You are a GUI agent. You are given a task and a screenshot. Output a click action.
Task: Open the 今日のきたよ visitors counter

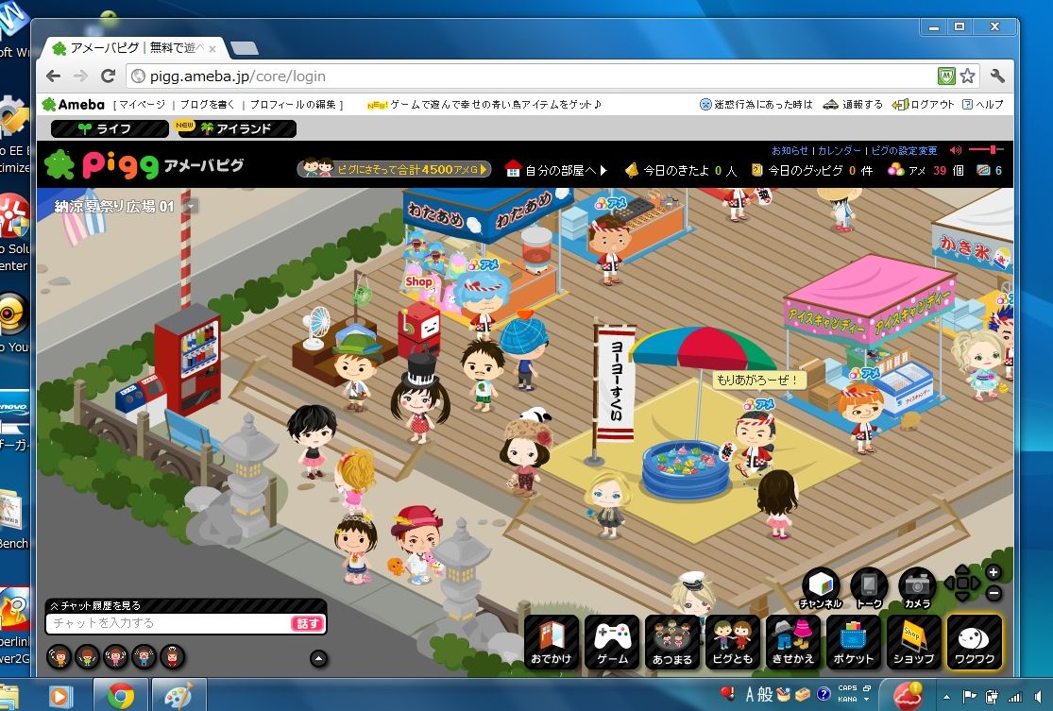pos(681,171)
